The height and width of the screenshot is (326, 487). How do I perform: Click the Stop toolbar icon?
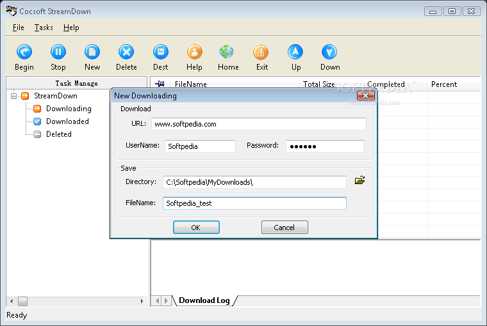tap(58, 52)
